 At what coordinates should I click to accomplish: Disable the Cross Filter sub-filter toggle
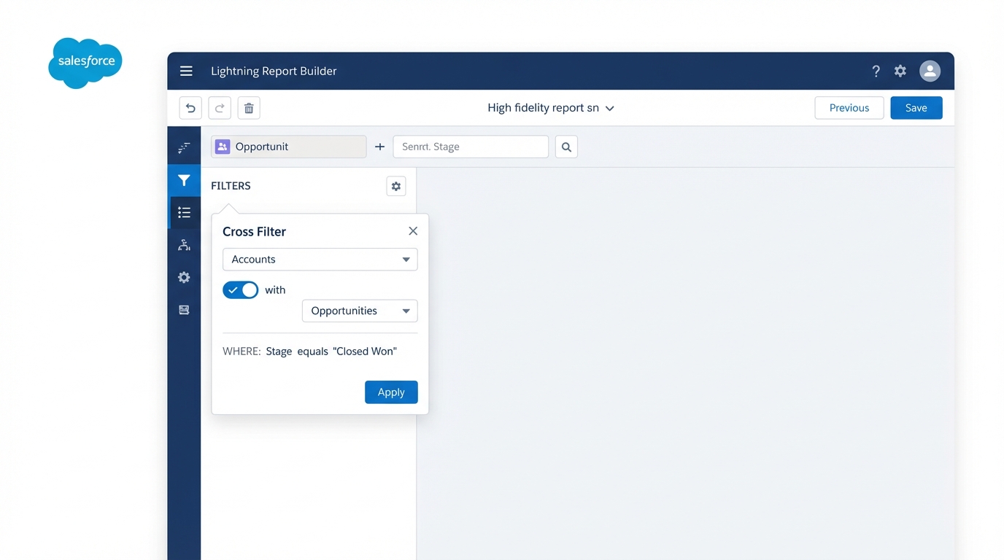coord(240,289)
